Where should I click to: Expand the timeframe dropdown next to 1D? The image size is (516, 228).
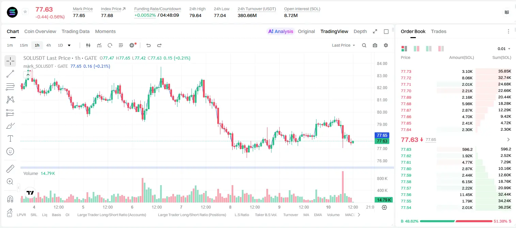click(x=69, y=45)
